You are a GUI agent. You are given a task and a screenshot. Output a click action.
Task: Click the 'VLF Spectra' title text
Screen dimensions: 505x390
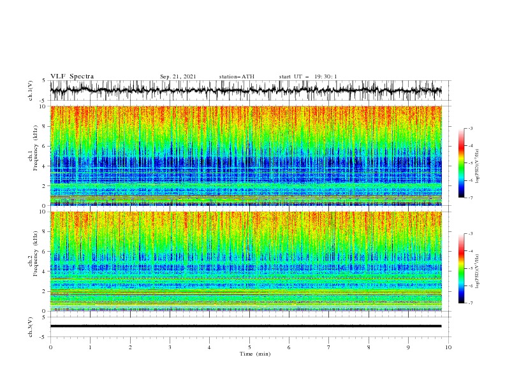[72, 76]
